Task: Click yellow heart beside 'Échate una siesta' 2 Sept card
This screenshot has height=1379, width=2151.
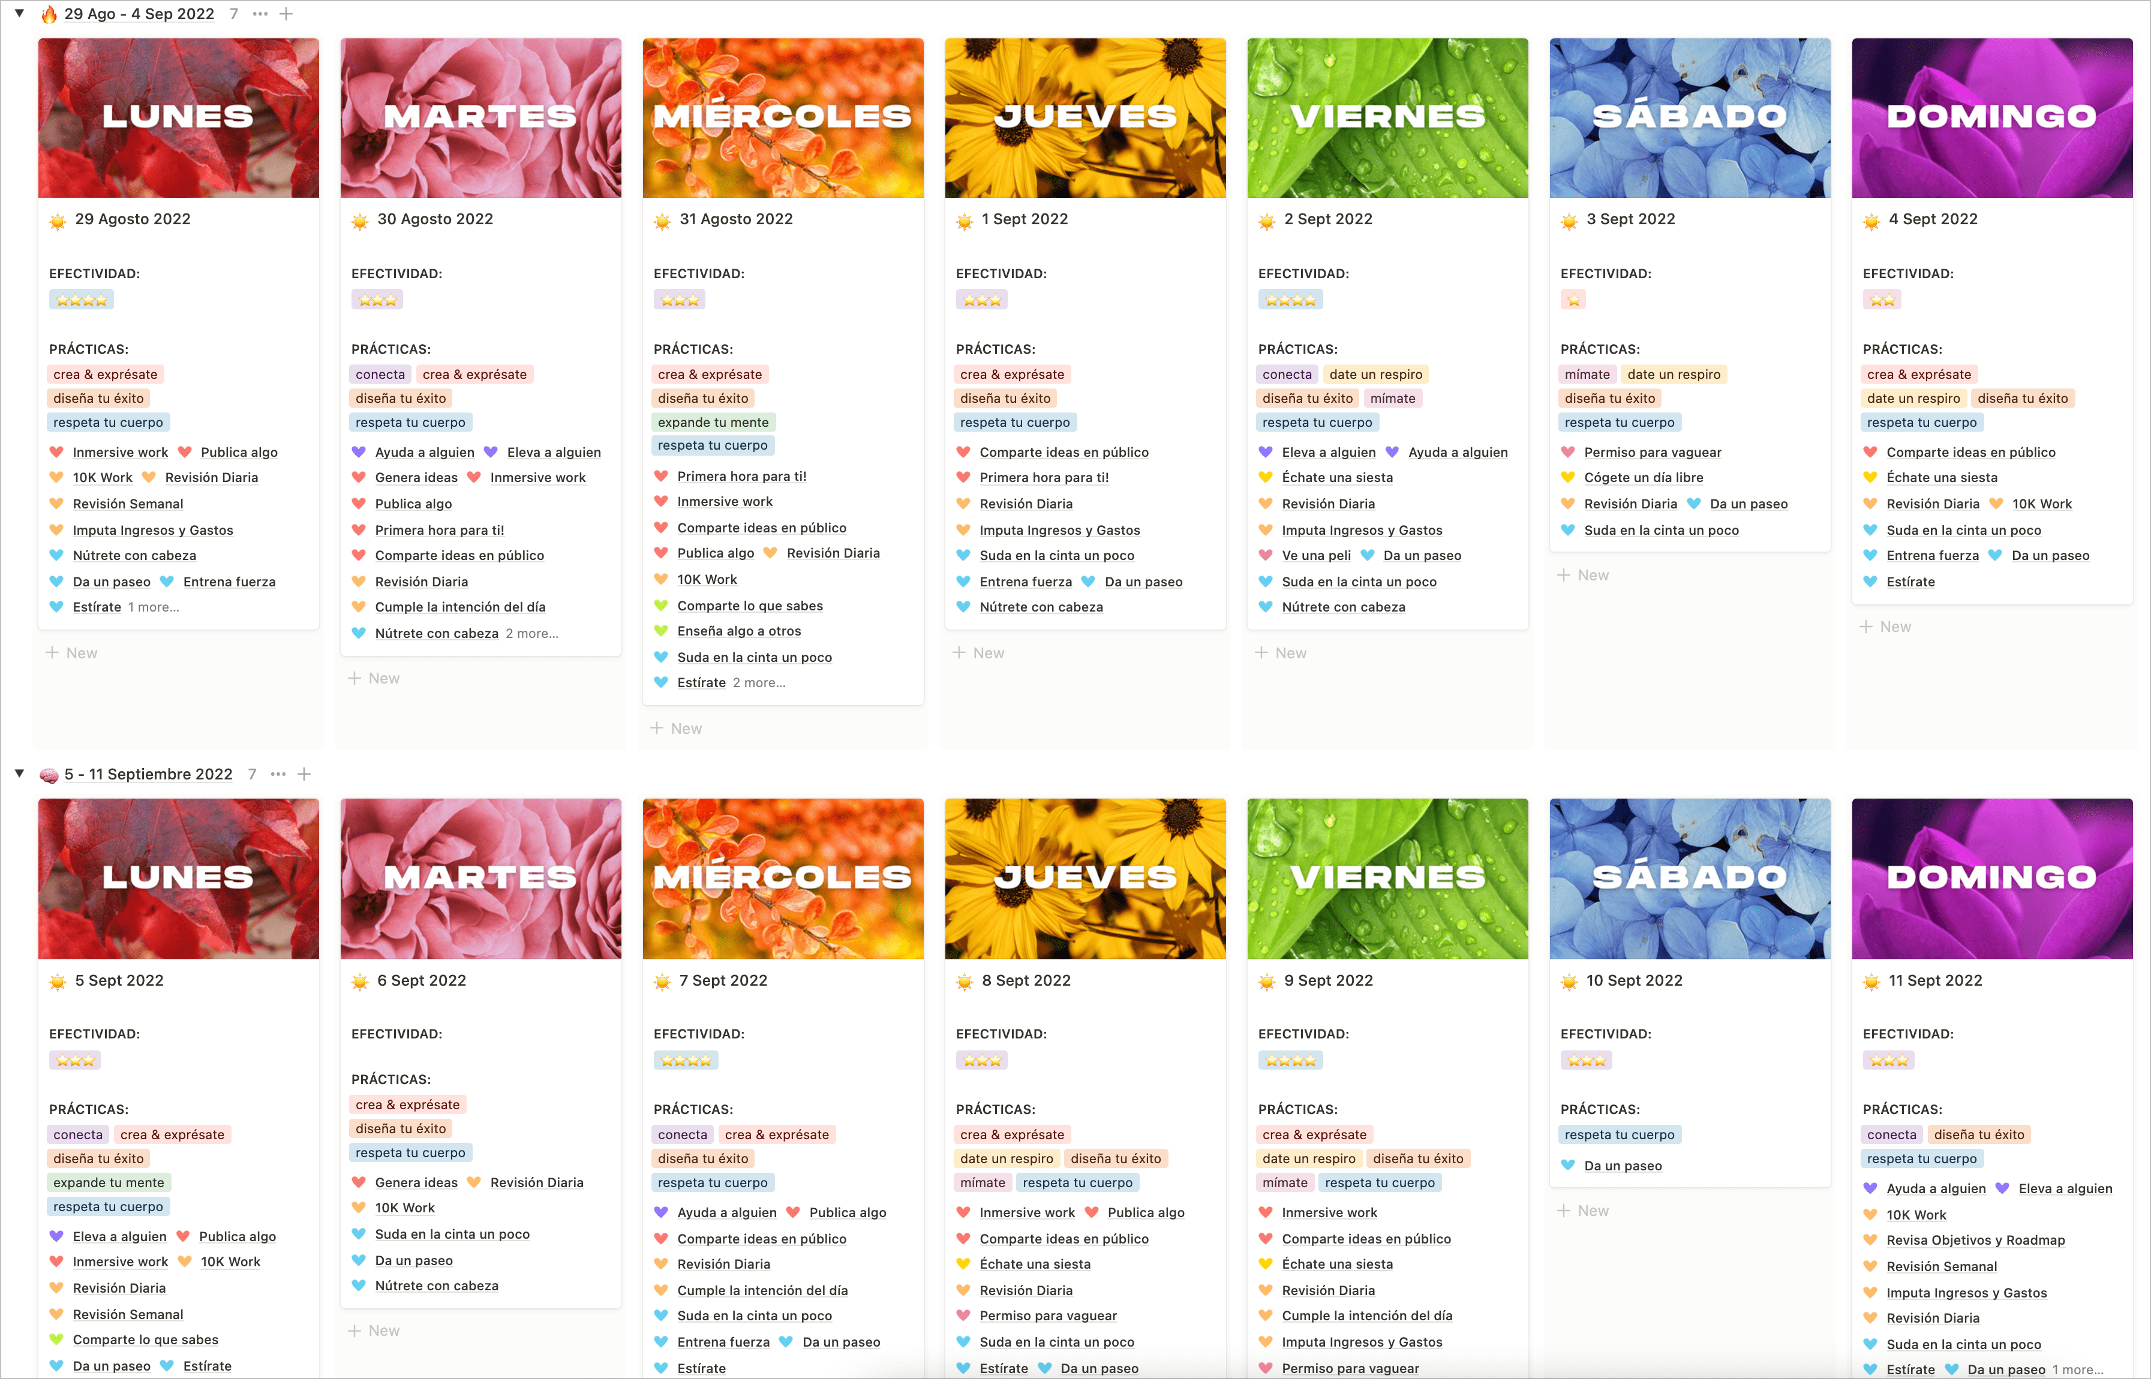Action: 1266,477
